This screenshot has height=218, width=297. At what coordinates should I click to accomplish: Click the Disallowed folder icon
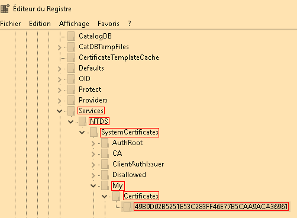105,175
